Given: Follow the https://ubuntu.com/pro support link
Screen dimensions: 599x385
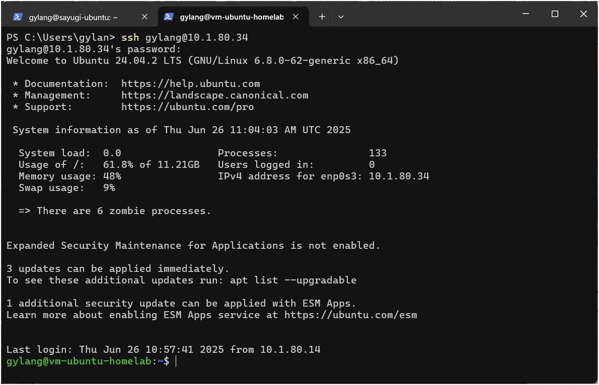Looking at the screenshot, I should pos(187,107).
